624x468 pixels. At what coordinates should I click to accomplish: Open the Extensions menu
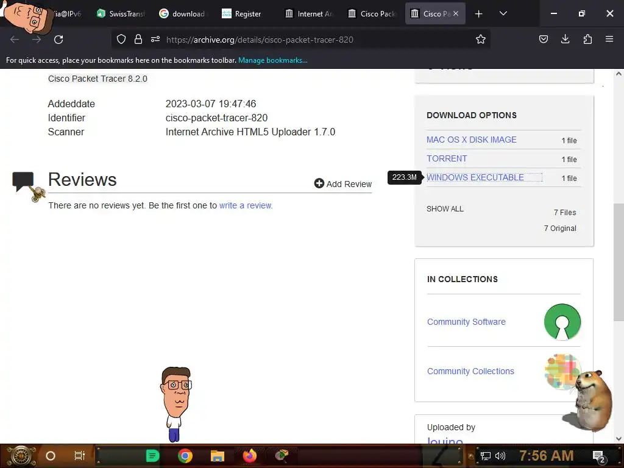pos(587,39)
